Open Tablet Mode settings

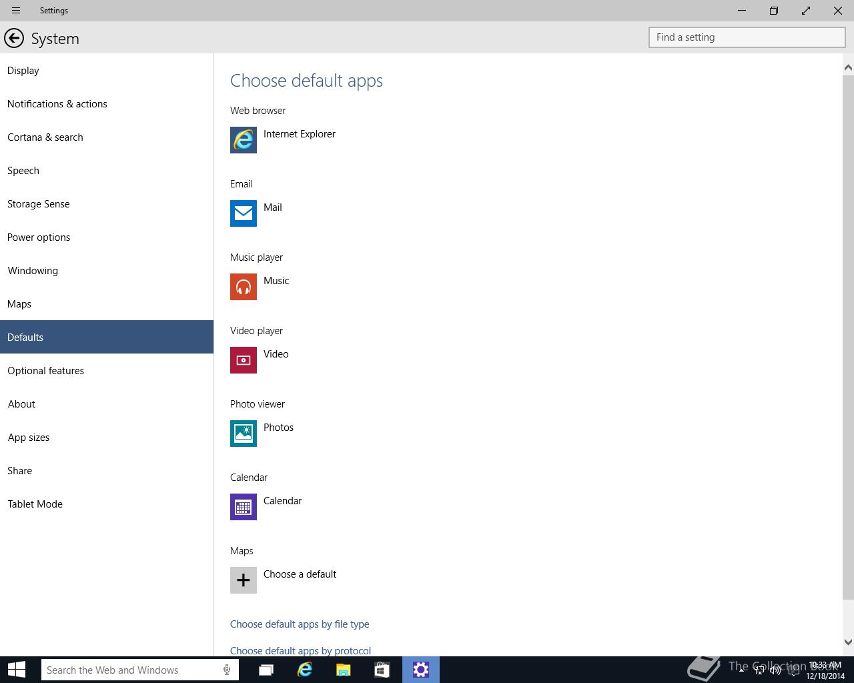point(107,504)
